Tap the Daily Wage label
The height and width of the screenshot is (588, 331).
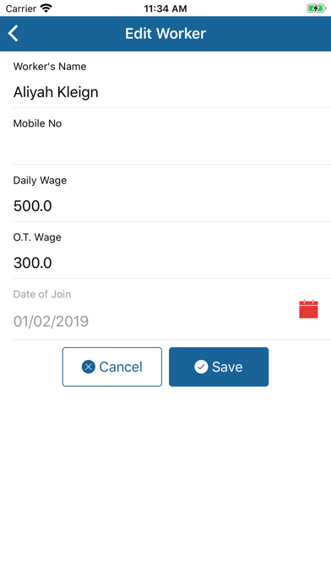tap(41, 181)
